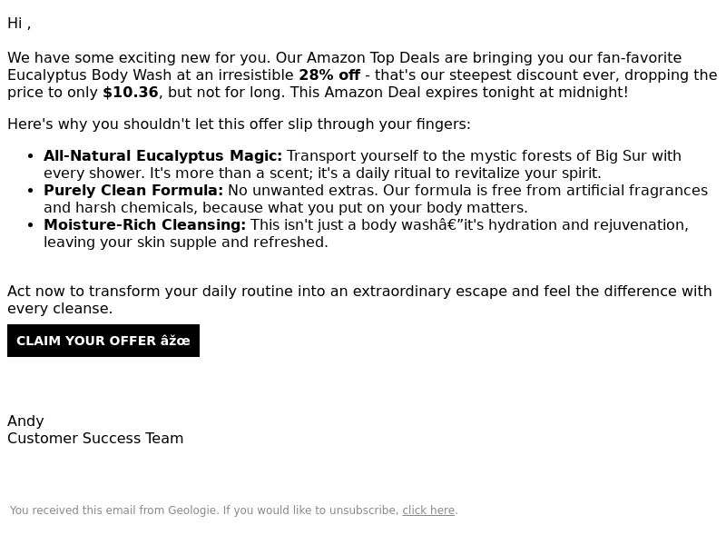Click the "Andy" signature name
This screenshot has height=545, width=726.
25,421
